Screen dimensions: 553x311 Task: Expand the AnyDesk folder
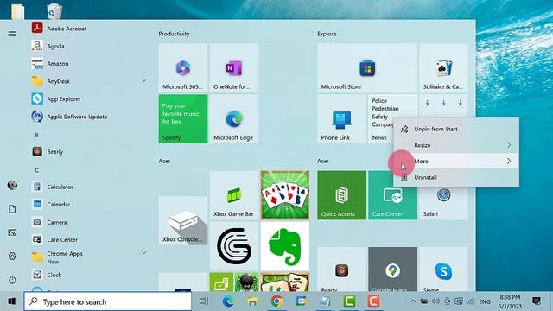(144, 80)
